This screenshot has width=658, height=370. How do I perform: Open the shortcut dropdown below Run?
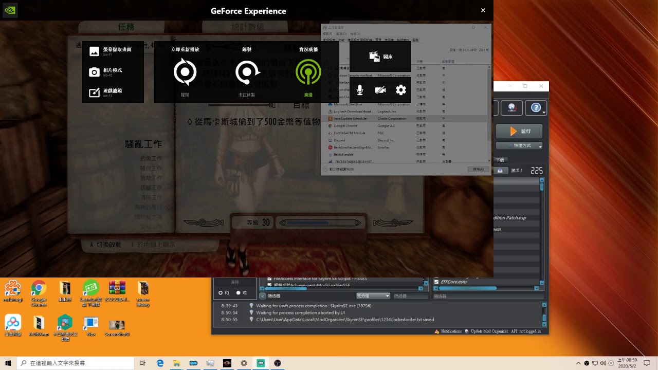point(519,146)
